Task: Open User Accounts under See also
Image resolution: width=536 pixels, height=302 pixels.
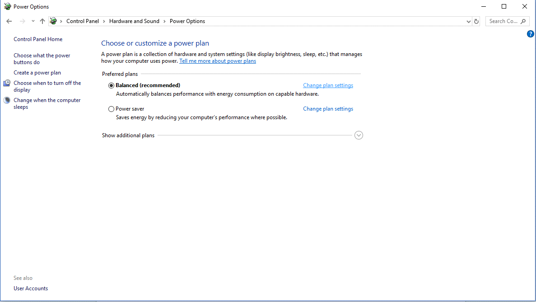Action: tap(31, 288)
